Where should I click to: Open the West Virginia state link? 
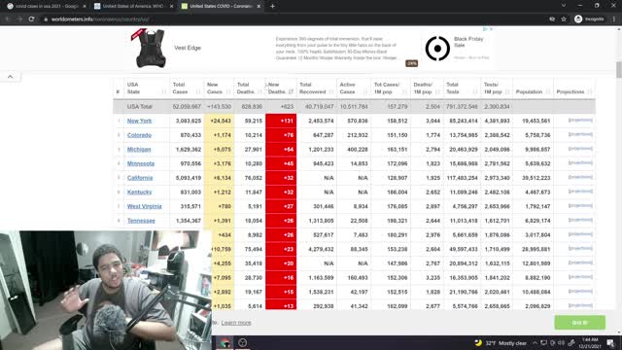[145, 206]
